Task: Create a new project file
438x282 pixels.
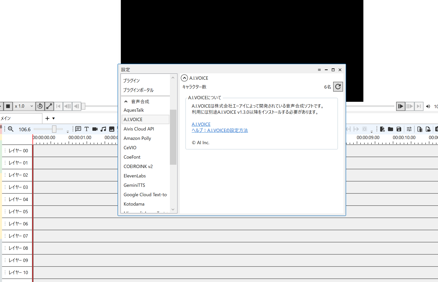Action: click(x=382, y=129)
